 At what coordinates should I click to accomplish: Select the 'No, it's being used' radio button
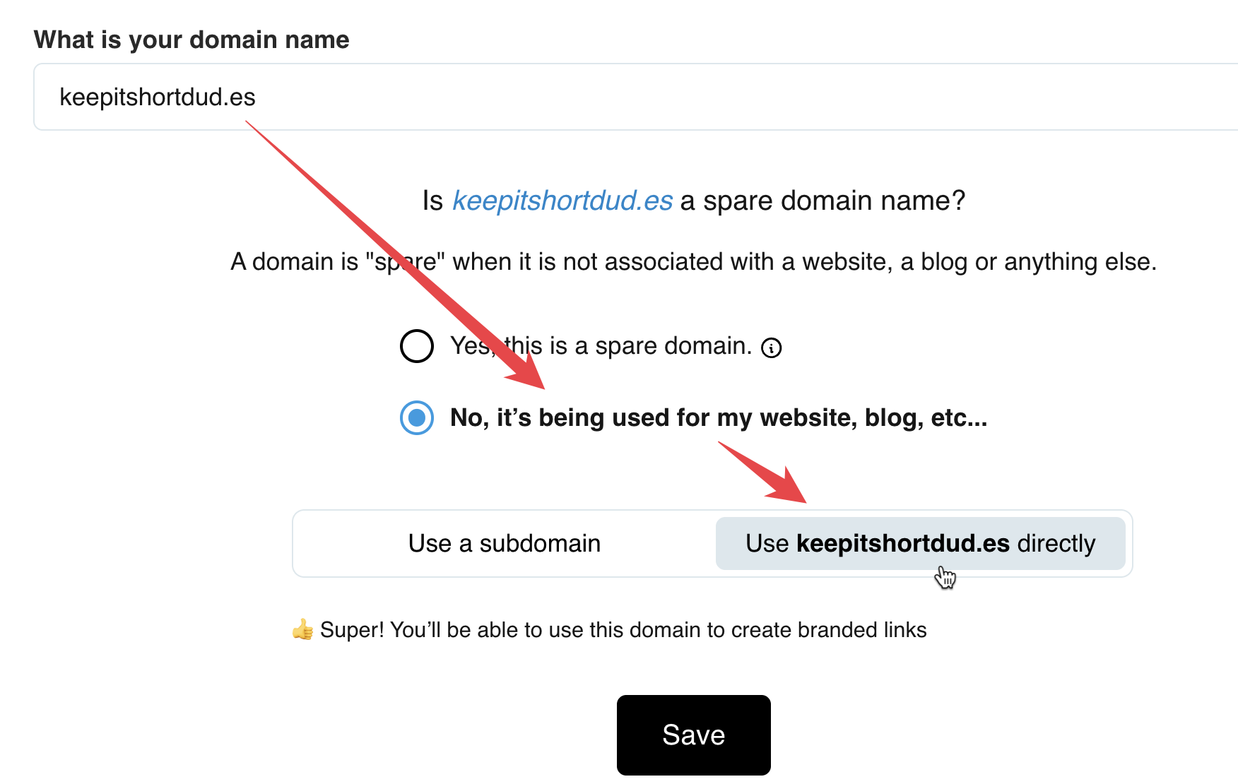click(x=416, y=418)
